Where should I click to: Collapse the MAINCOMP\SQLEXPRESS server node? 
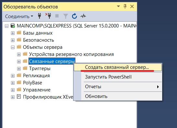tap(7, 26)
